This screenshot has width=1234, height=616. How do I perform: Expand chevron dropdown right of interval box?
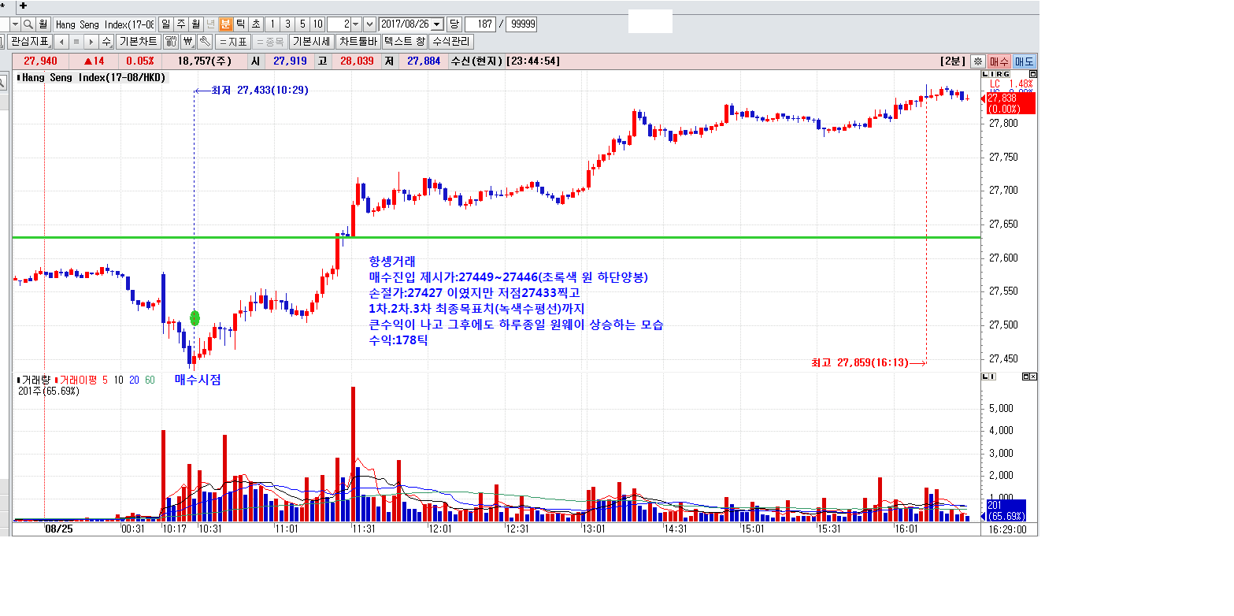click(x=369, y=24)
